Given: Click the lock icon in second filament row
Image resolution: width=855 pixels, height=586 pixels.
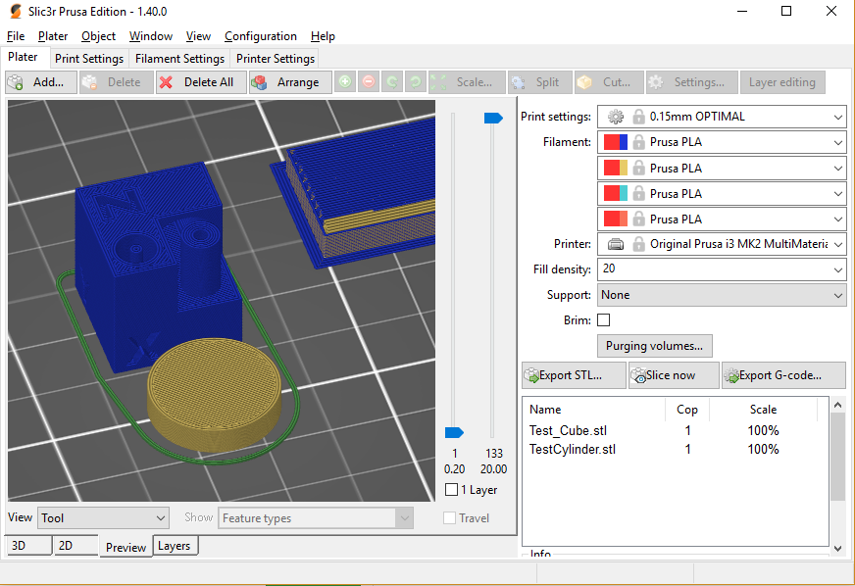Looking at the screenshot, I should [638, 168].
